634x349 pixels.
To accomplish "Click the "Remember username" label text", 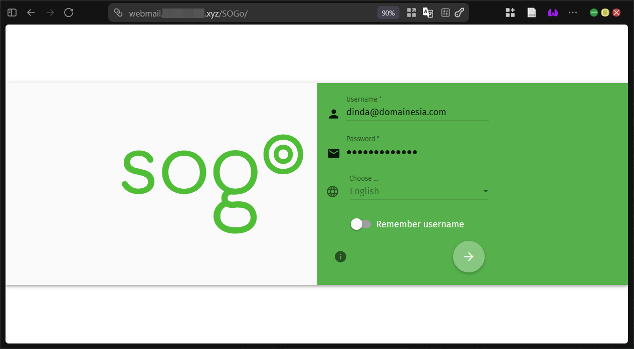I will tap(420, 224).
